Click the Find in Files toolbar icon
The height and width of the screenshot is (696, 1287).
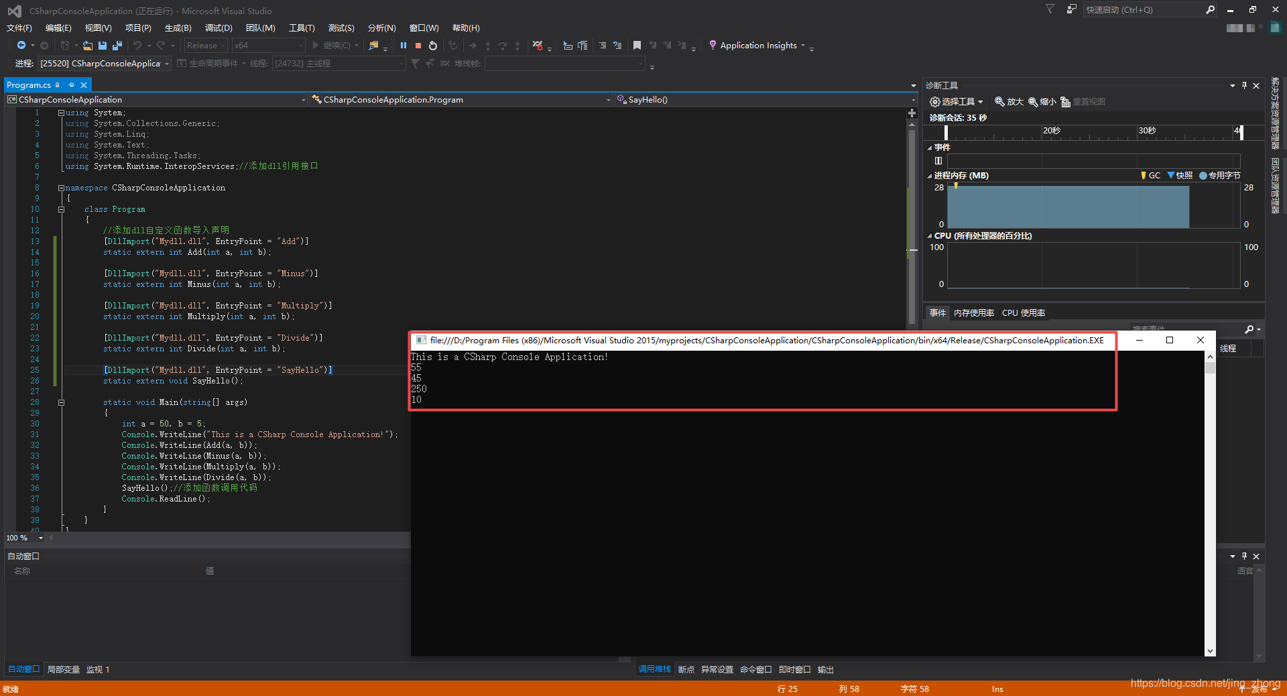tap(374, 46)
